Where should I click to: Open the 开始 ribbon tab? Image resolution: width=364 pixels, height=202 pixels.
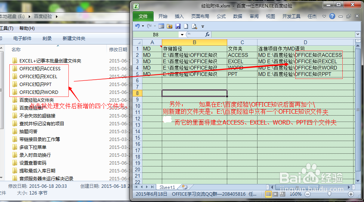point(163,16)
